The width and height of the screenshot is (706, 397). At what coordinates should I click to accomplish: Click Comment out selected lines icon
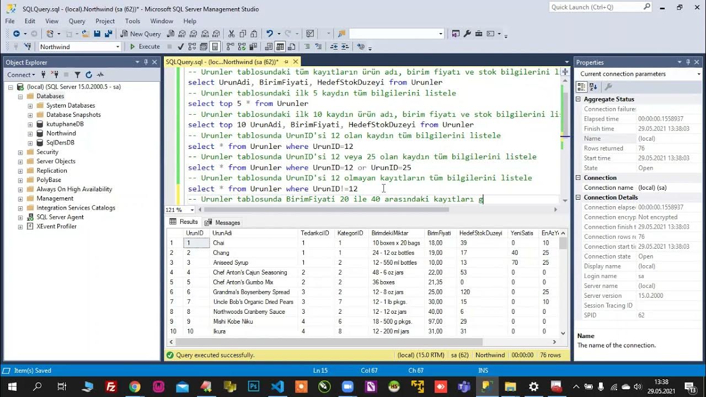(307, 47)
